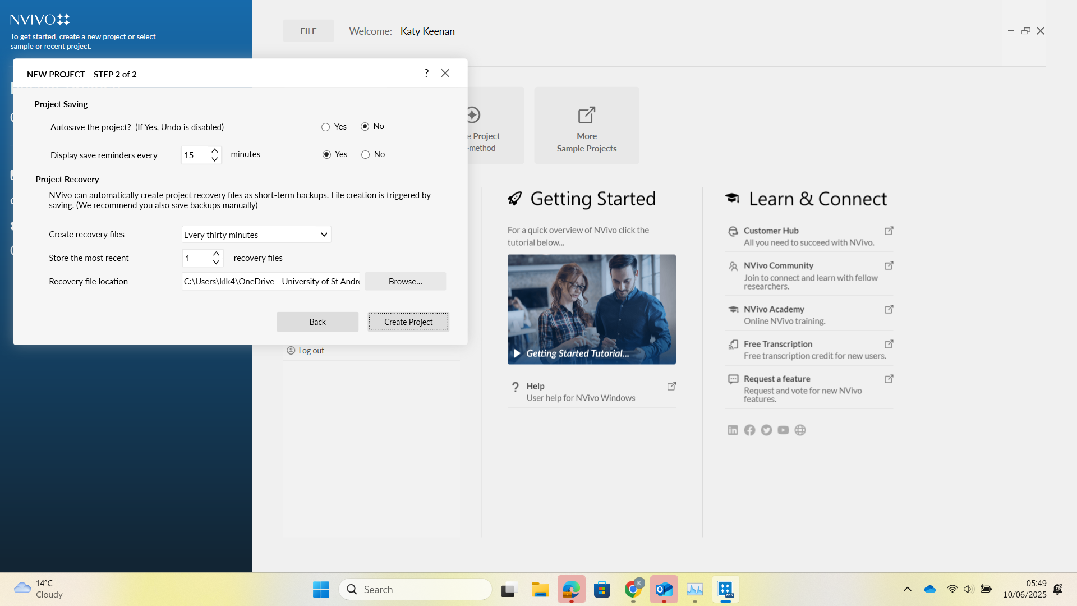This screenshot has width=1077, height=606.
Task: Select Yes for Autosave the project
Action: coord(325,127)
